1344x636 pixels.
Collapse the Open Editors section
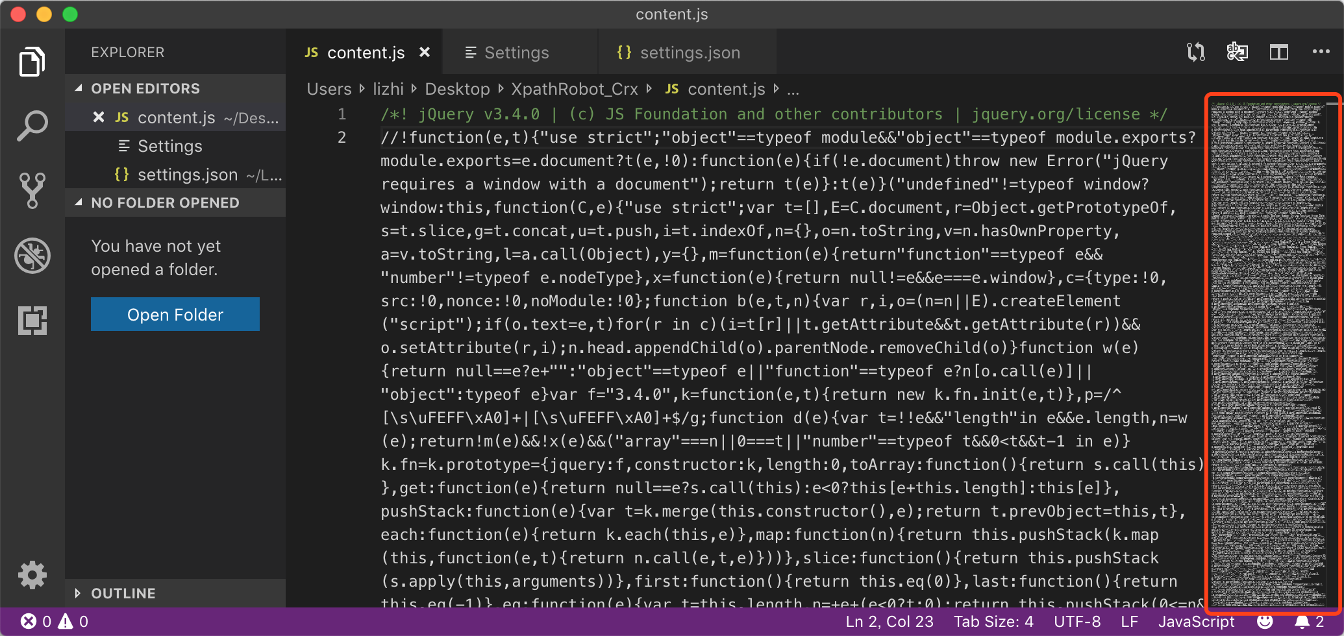[175, 88]
